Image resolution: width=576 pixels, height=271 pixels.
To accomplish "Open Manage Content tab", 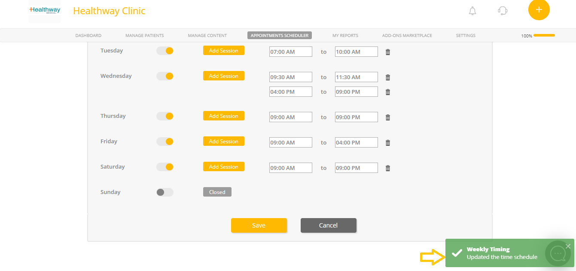I will click(x=207, y=36).
